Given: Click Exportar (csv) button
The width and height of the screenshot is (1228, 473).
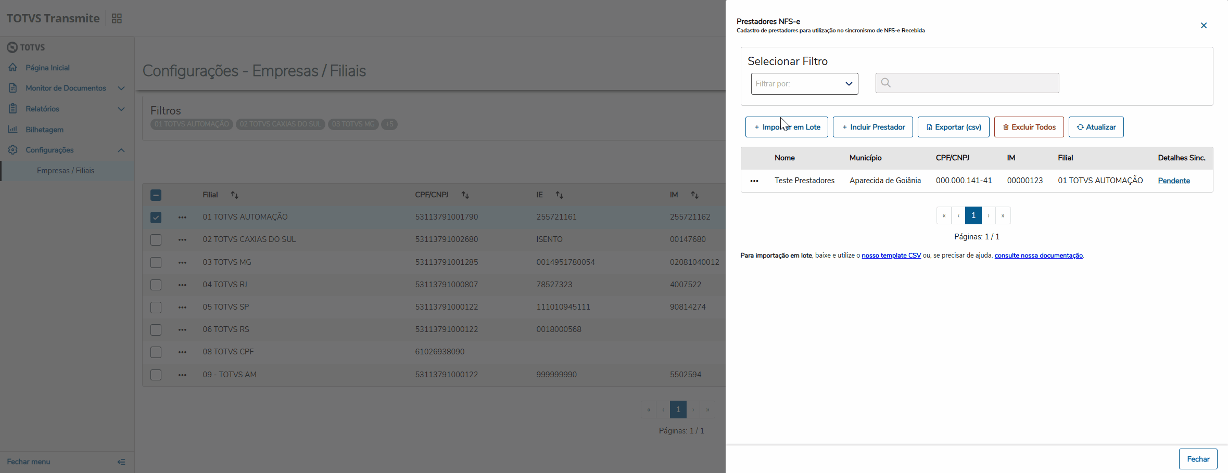Looking at the screenshot, I should click(954, 127).
